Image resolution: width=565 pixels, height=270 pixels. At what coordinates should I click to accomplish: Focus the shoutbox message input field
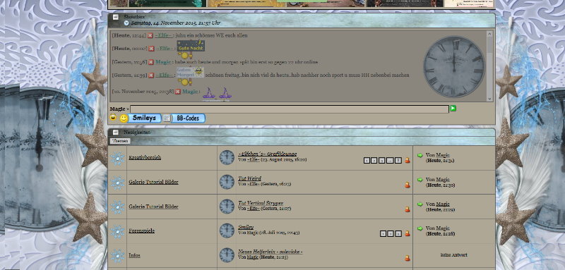[290, 109]
